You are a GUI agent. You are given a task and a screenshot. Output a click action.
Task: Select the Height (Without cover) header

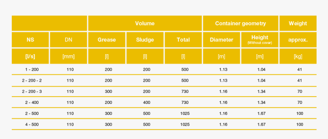(x=260, y=40)
